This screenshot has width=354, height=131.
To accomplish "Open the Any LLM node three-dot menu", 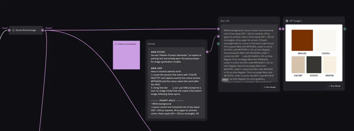I will (x=276, y=21).
